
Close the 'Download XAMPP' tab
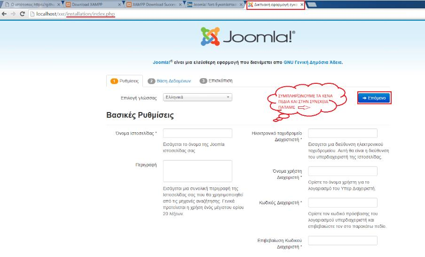tap(119, 5)
